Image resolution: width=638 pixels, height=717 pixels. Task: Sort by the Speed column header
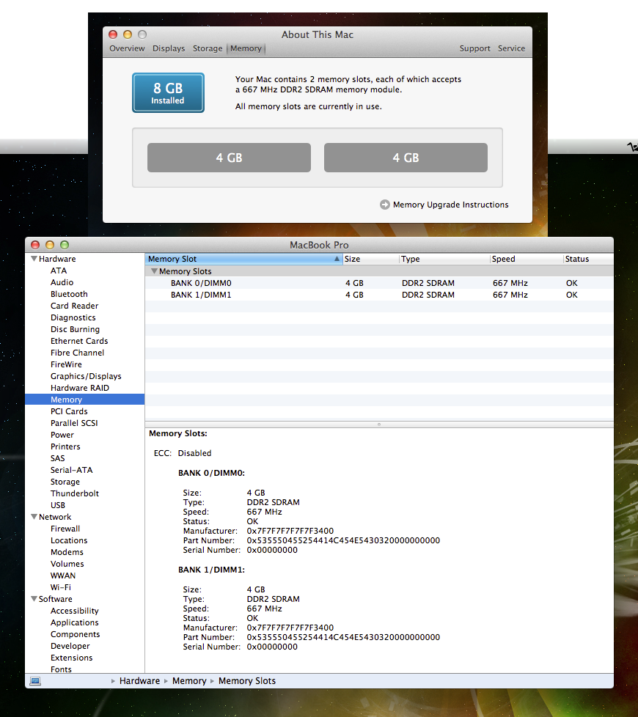point(527,259)
